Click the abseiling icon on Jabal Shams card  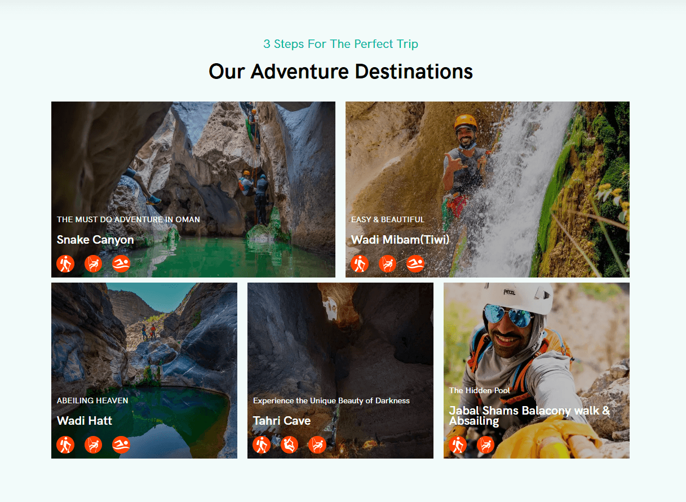click(x=486, y=444)
